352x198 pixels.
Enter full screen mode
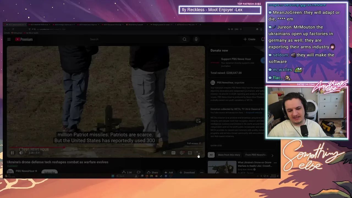click(x=198, y=153)
